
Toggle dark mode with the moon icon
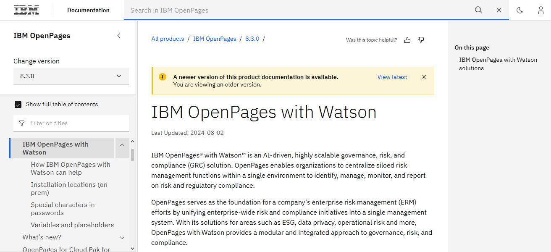coord(520,10)
